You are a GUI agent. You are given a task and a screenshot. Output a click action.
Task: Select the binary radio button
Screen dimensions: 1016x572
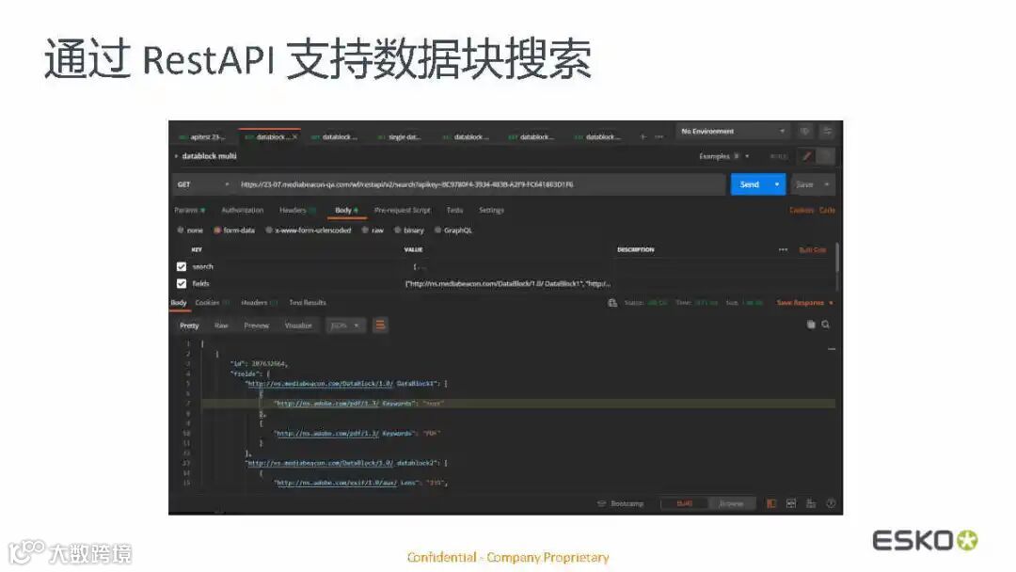pos(398,230)
